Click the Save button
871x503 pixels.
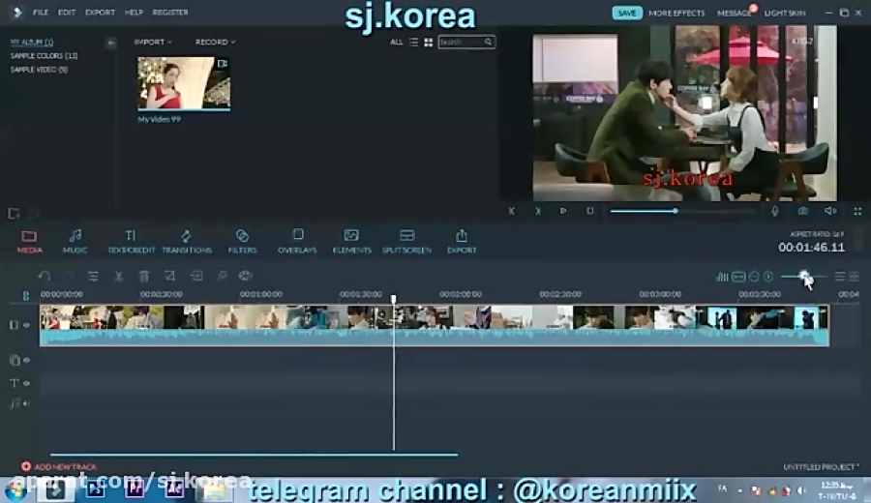[x=627, y=13]
